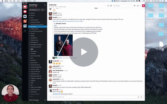167x104 pixels.
Task: Expand the 2 replies thread
Action: (60, 58)
